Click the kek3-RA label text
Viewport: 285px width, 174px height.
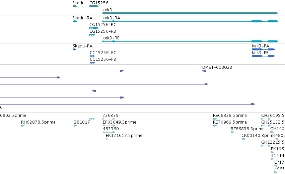[x=111, y=18]
